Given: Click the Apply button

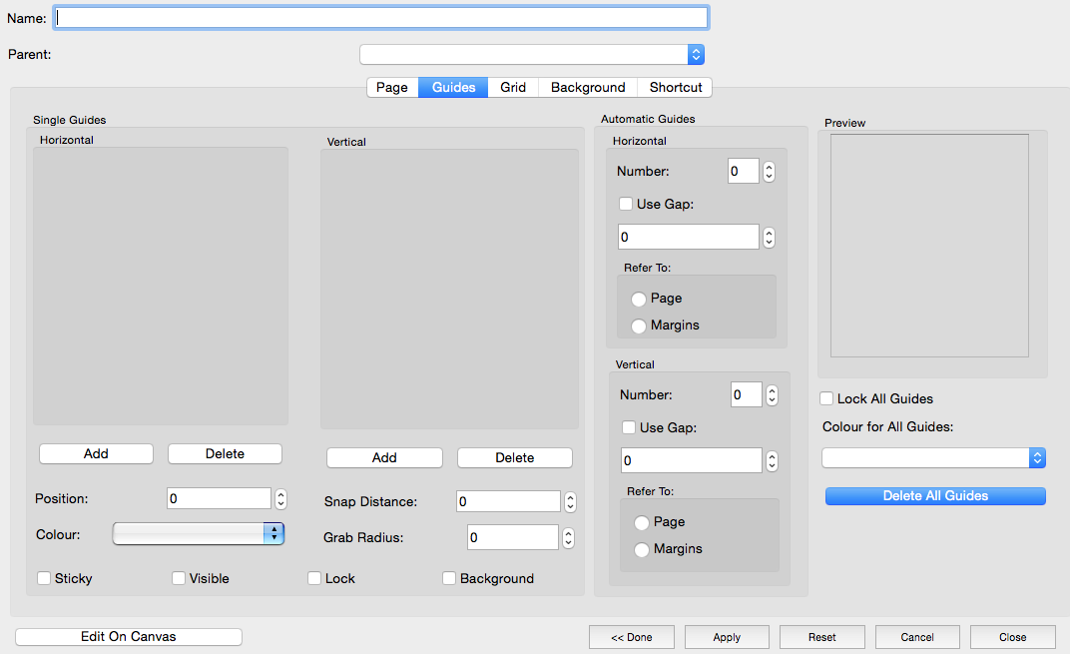Looking at the screenshot, I should (727, 637).
